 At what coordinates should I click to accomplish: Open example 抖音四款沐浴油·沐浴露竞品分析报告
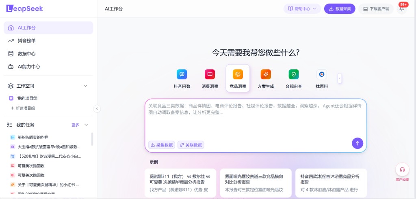coord(331,183)
